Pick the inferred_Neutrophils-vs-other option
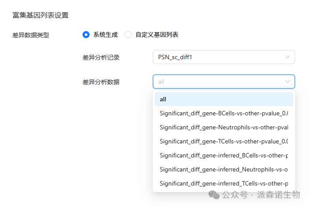This screenshot has width=310, height=207. click(223, 169)
